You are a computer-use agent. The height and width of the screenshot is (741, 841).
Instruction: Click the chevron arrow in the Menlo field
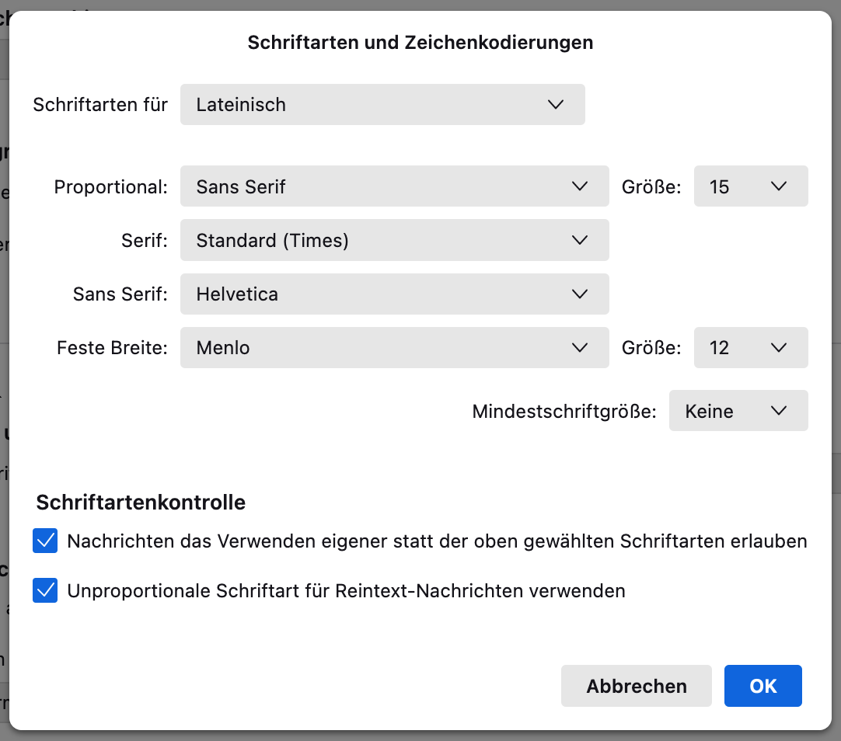point(579,348)
